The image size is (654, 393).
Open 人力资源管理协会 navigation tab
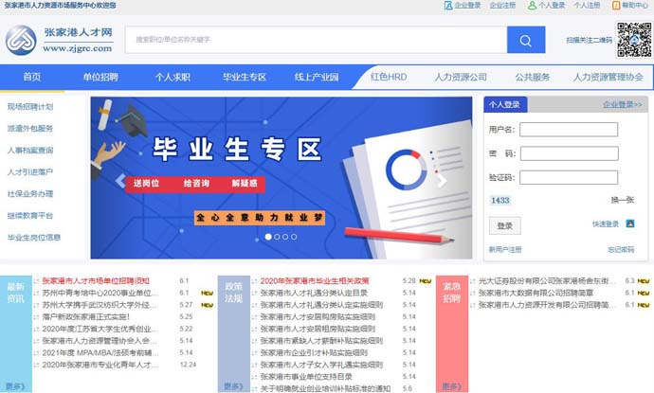(x=609, y=77)
